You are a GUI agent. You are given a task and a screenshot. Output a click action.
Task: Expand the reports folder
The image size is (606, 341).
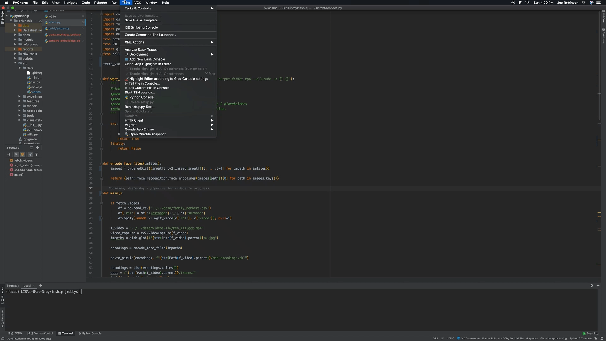(x=15, y=49)
